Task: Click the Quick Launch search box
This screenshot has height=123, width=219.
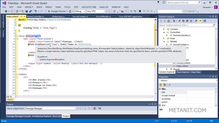Action: pos(184,2)
